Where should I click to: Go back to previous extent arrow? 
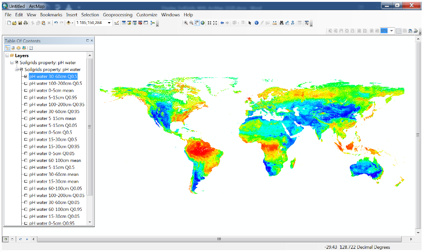click(x=222, y=23)
